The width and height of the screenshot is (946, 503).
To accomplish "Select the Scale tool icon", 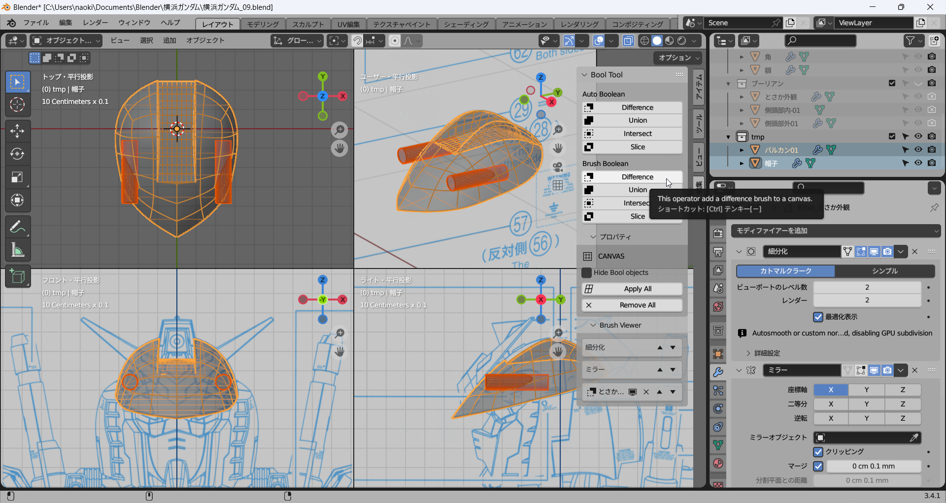I will point(17,177).
